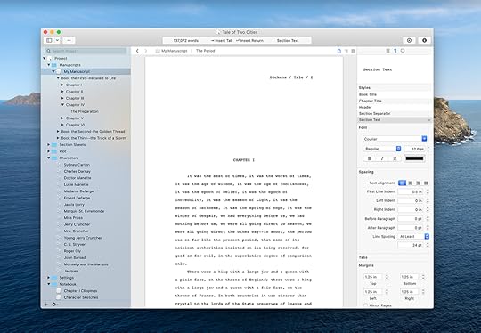Open Character Sketches in Notebook

coord(81,297)
